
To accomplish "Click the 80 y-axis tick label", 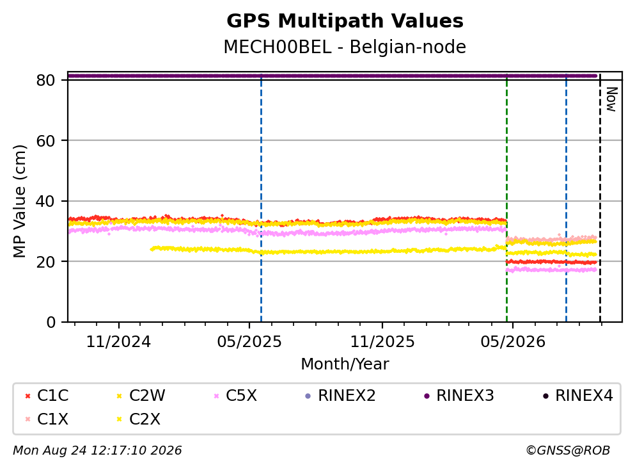I will pos(46,80).
